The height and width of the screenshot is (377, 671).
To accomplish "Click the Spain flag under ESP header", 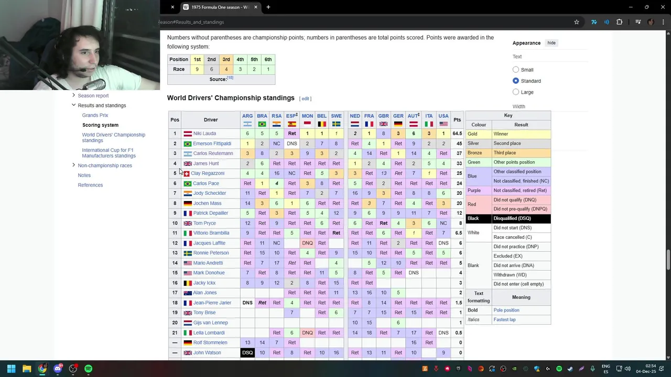I will [x=292, y=124].
